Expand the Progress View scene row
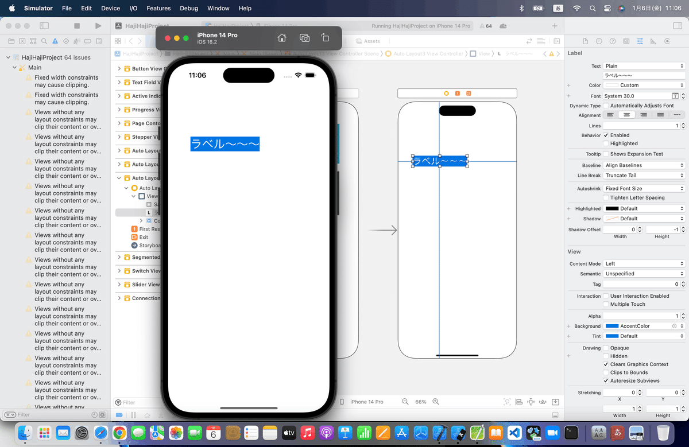 point(119,110)
